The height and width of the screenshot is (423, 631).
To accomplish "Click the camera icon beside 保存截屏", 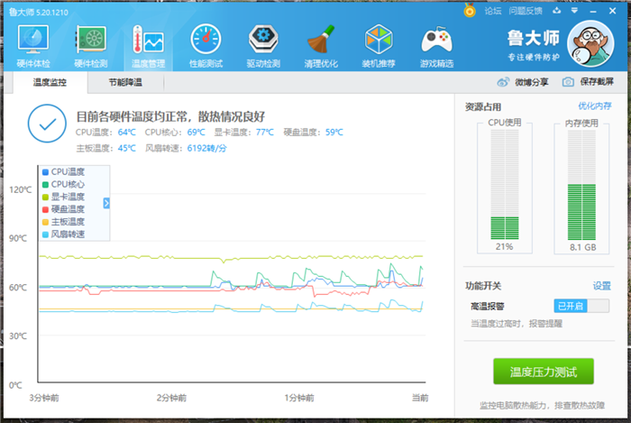I will [x=568, y=82].
